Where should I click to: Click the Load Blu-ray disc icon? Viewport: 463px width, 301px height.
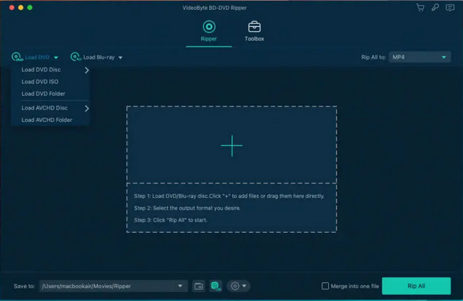(75, 57)
